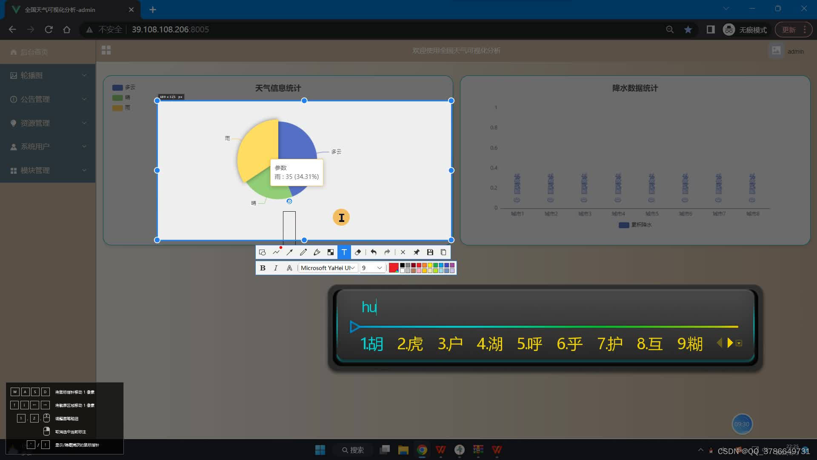The height and width of the screenshot is (460, 817).
Task: Reload the browser page
Action: click(49, 29)
